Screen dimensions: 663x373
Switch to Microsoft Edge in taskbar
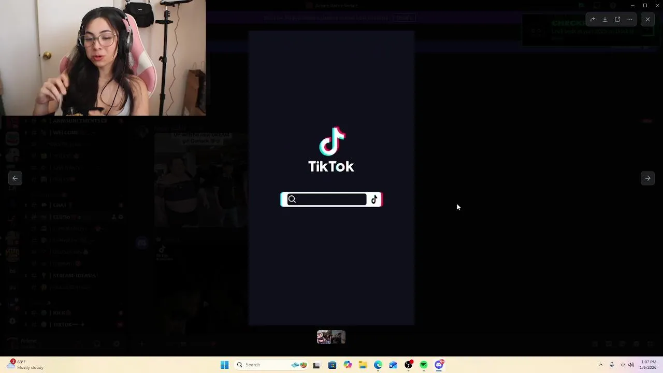pyautogui.click(x=378, y=365)
